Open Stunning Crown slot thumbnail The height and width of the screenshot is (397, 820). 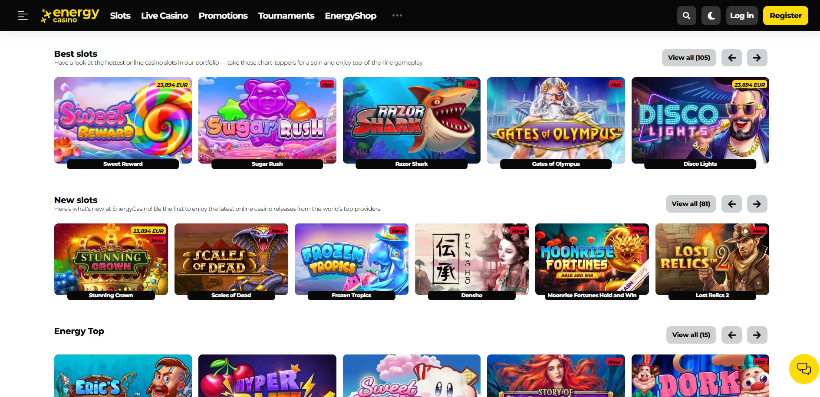tap(111, 259)
